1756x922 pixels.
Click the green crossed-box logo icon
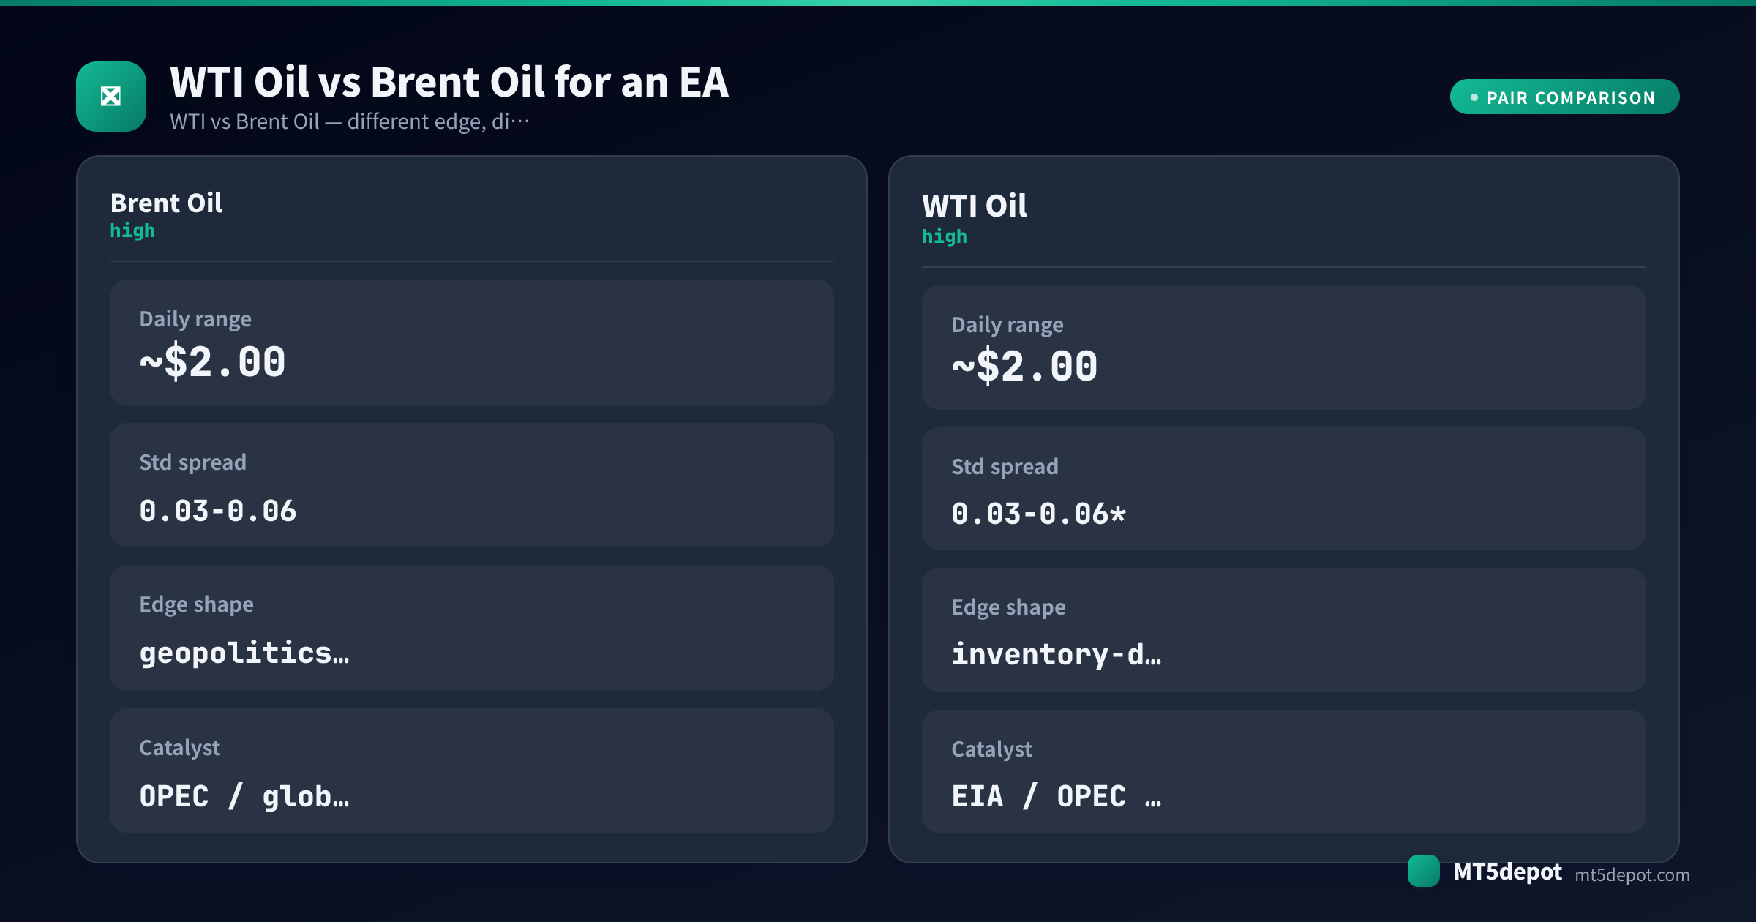(x=111, y=97)
